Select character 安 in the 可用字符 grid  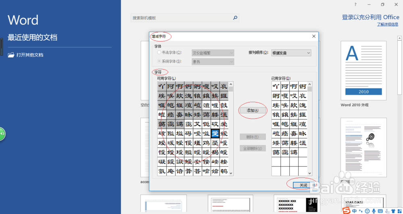pos(197,162)
